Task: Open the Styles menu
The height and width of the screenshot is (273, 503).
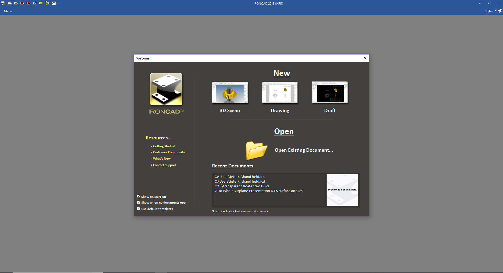Action: click(489, 11)
